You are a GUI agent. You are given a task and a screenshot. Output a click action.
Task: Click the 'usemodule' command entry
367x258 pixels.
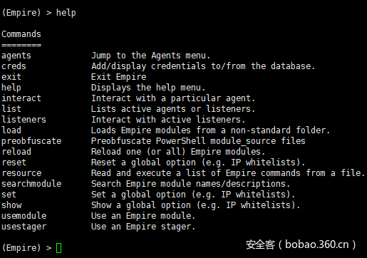[24, 216]
